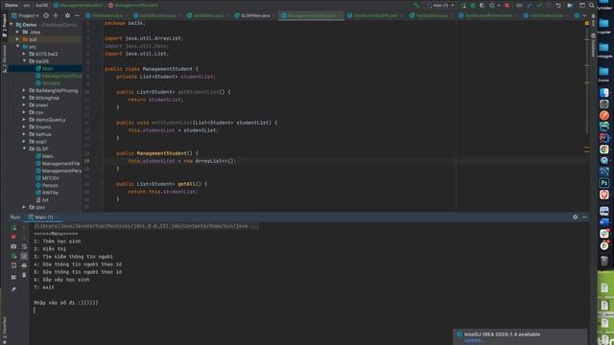Open Database tool window on right stripe

(x=593, y=45)
